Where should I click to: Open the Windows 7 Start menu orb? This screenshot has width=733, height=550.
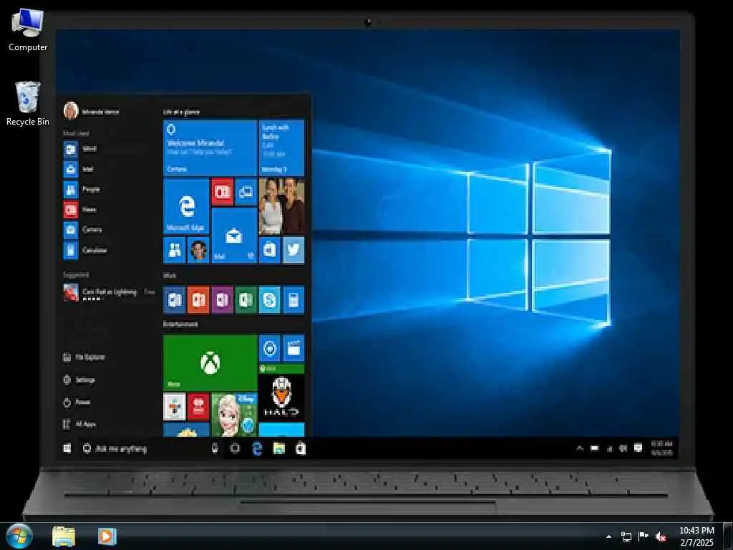19,536
